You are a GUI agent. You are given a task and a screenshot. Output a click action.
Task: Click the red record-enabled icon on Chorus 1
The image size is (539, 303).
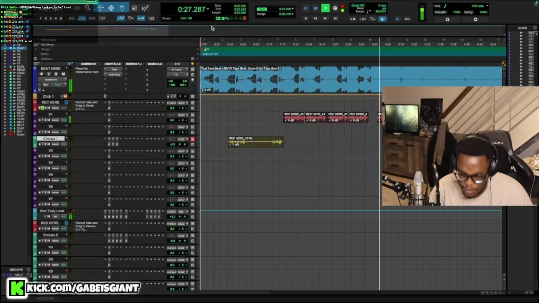point(192,139)
